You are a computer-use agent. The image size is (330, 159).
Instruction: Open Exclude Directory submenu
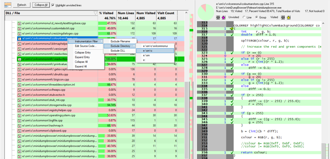120,46
